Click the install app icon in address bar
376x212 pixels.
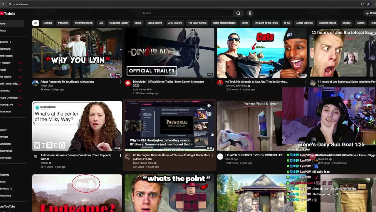pyautogui.click(x=362, y=4)
